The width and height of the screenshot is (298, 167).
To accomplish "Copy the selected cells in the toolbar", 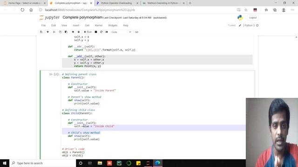I will coord(60,32).
